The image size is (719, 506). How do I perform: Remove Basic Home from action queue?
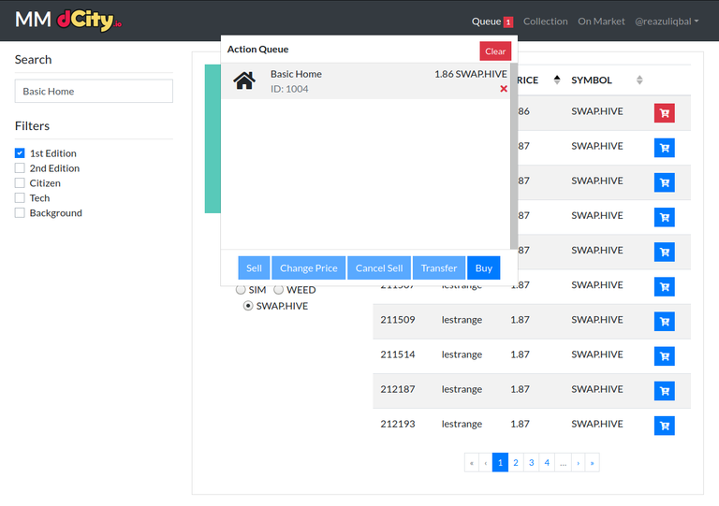coord(504,89)
